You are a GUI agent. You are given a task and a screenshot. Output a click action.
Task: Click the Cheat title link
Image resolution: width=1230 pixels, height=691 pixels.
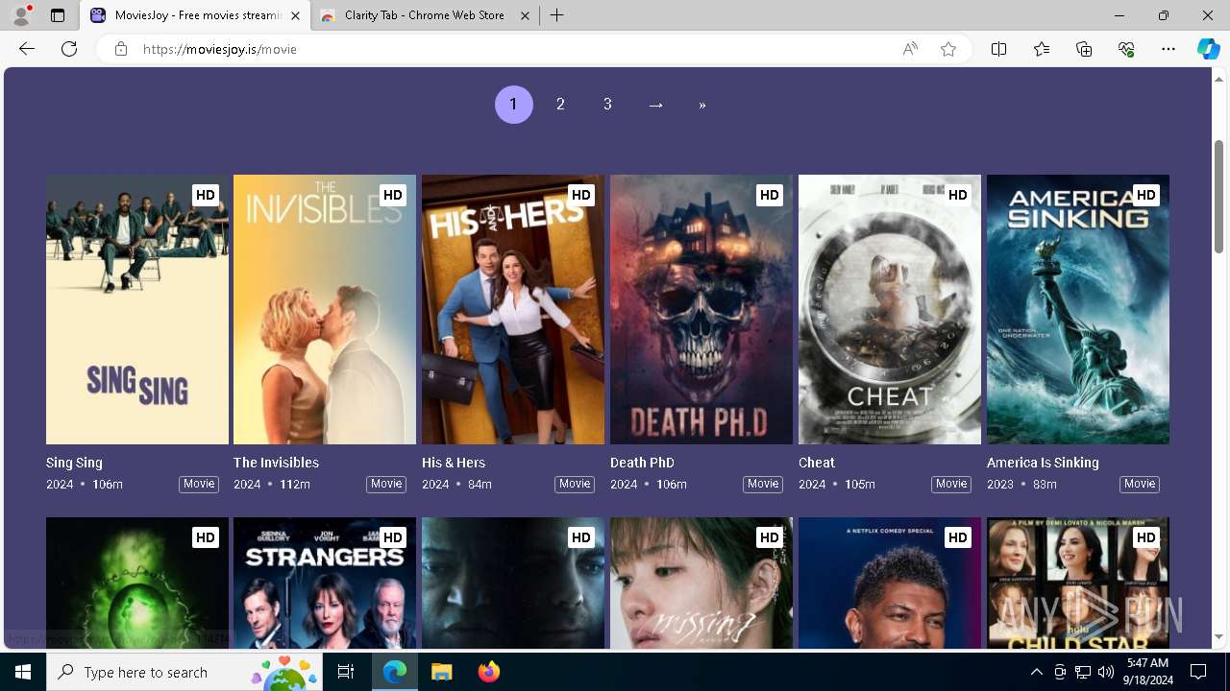click(x=817, y=463)
